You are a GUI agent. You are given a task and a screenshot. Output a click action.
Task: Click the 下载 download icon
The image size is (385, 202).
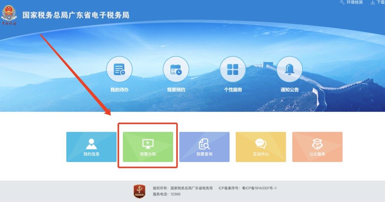(x=372, y=2)
